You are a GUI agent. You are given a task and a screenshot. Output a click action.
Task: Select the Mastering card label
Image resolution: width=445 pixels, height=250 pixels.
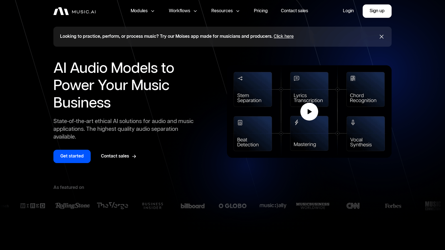coord(305,144)
